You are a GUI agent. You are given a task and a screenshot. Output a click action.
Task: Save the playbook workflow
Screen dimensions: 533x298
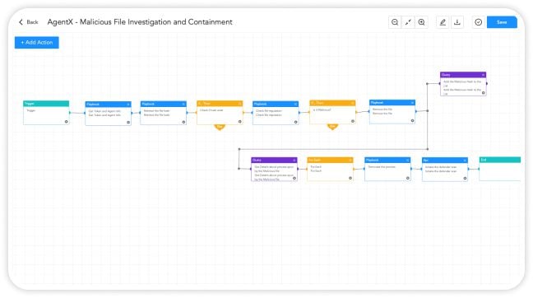502,22
